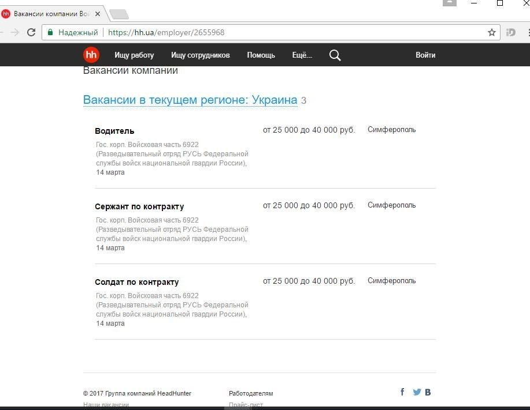This screenshot has height=410, width=530.
Task: Click the address bar with the hh.ua URL
Action: pos(289,32)
